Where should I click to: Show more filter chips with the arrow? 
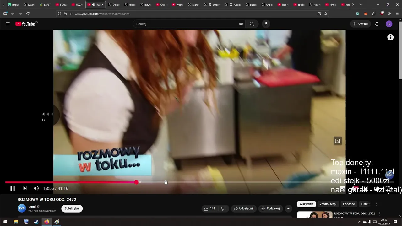point(377,204)
